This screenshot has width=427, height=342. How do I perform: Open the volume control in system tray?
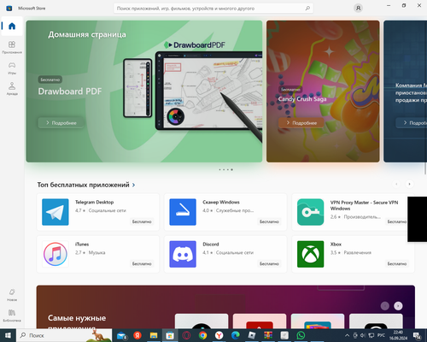tap(363, 335)
